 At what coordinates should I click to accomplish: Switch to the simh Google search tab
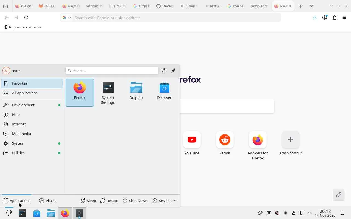[141, 6]
